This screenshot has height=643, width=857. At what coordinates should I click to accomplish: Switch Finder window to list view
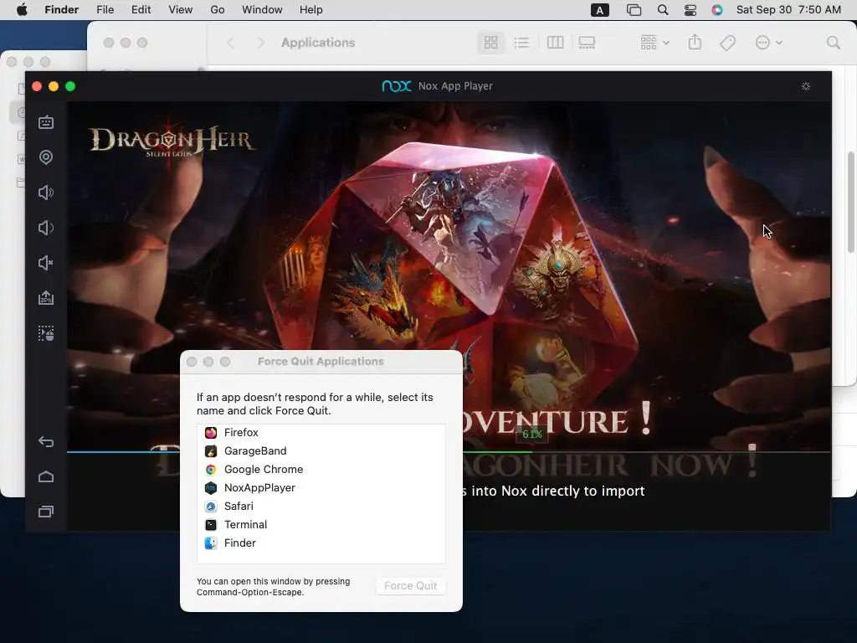[x=522, y=43]
